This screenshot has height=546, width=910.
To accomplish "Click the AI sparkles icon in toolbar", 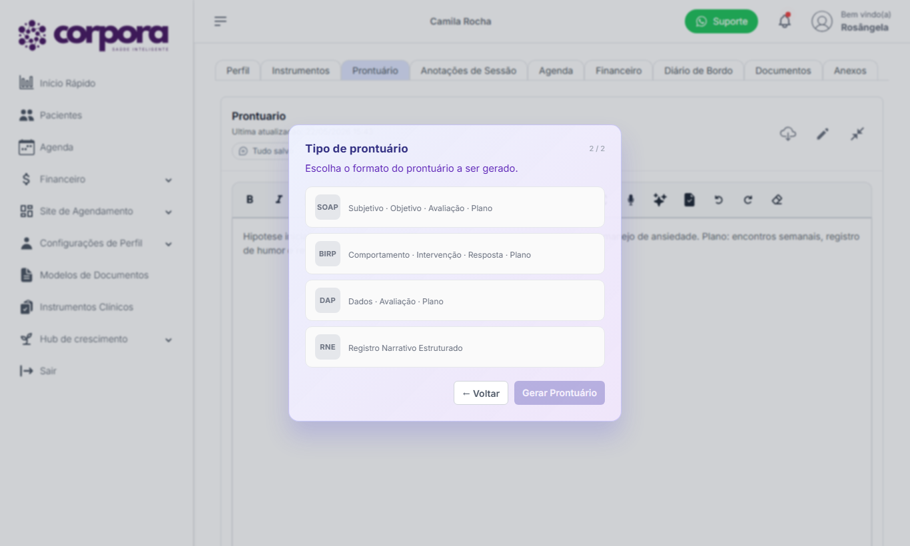I will pos(660,200).
